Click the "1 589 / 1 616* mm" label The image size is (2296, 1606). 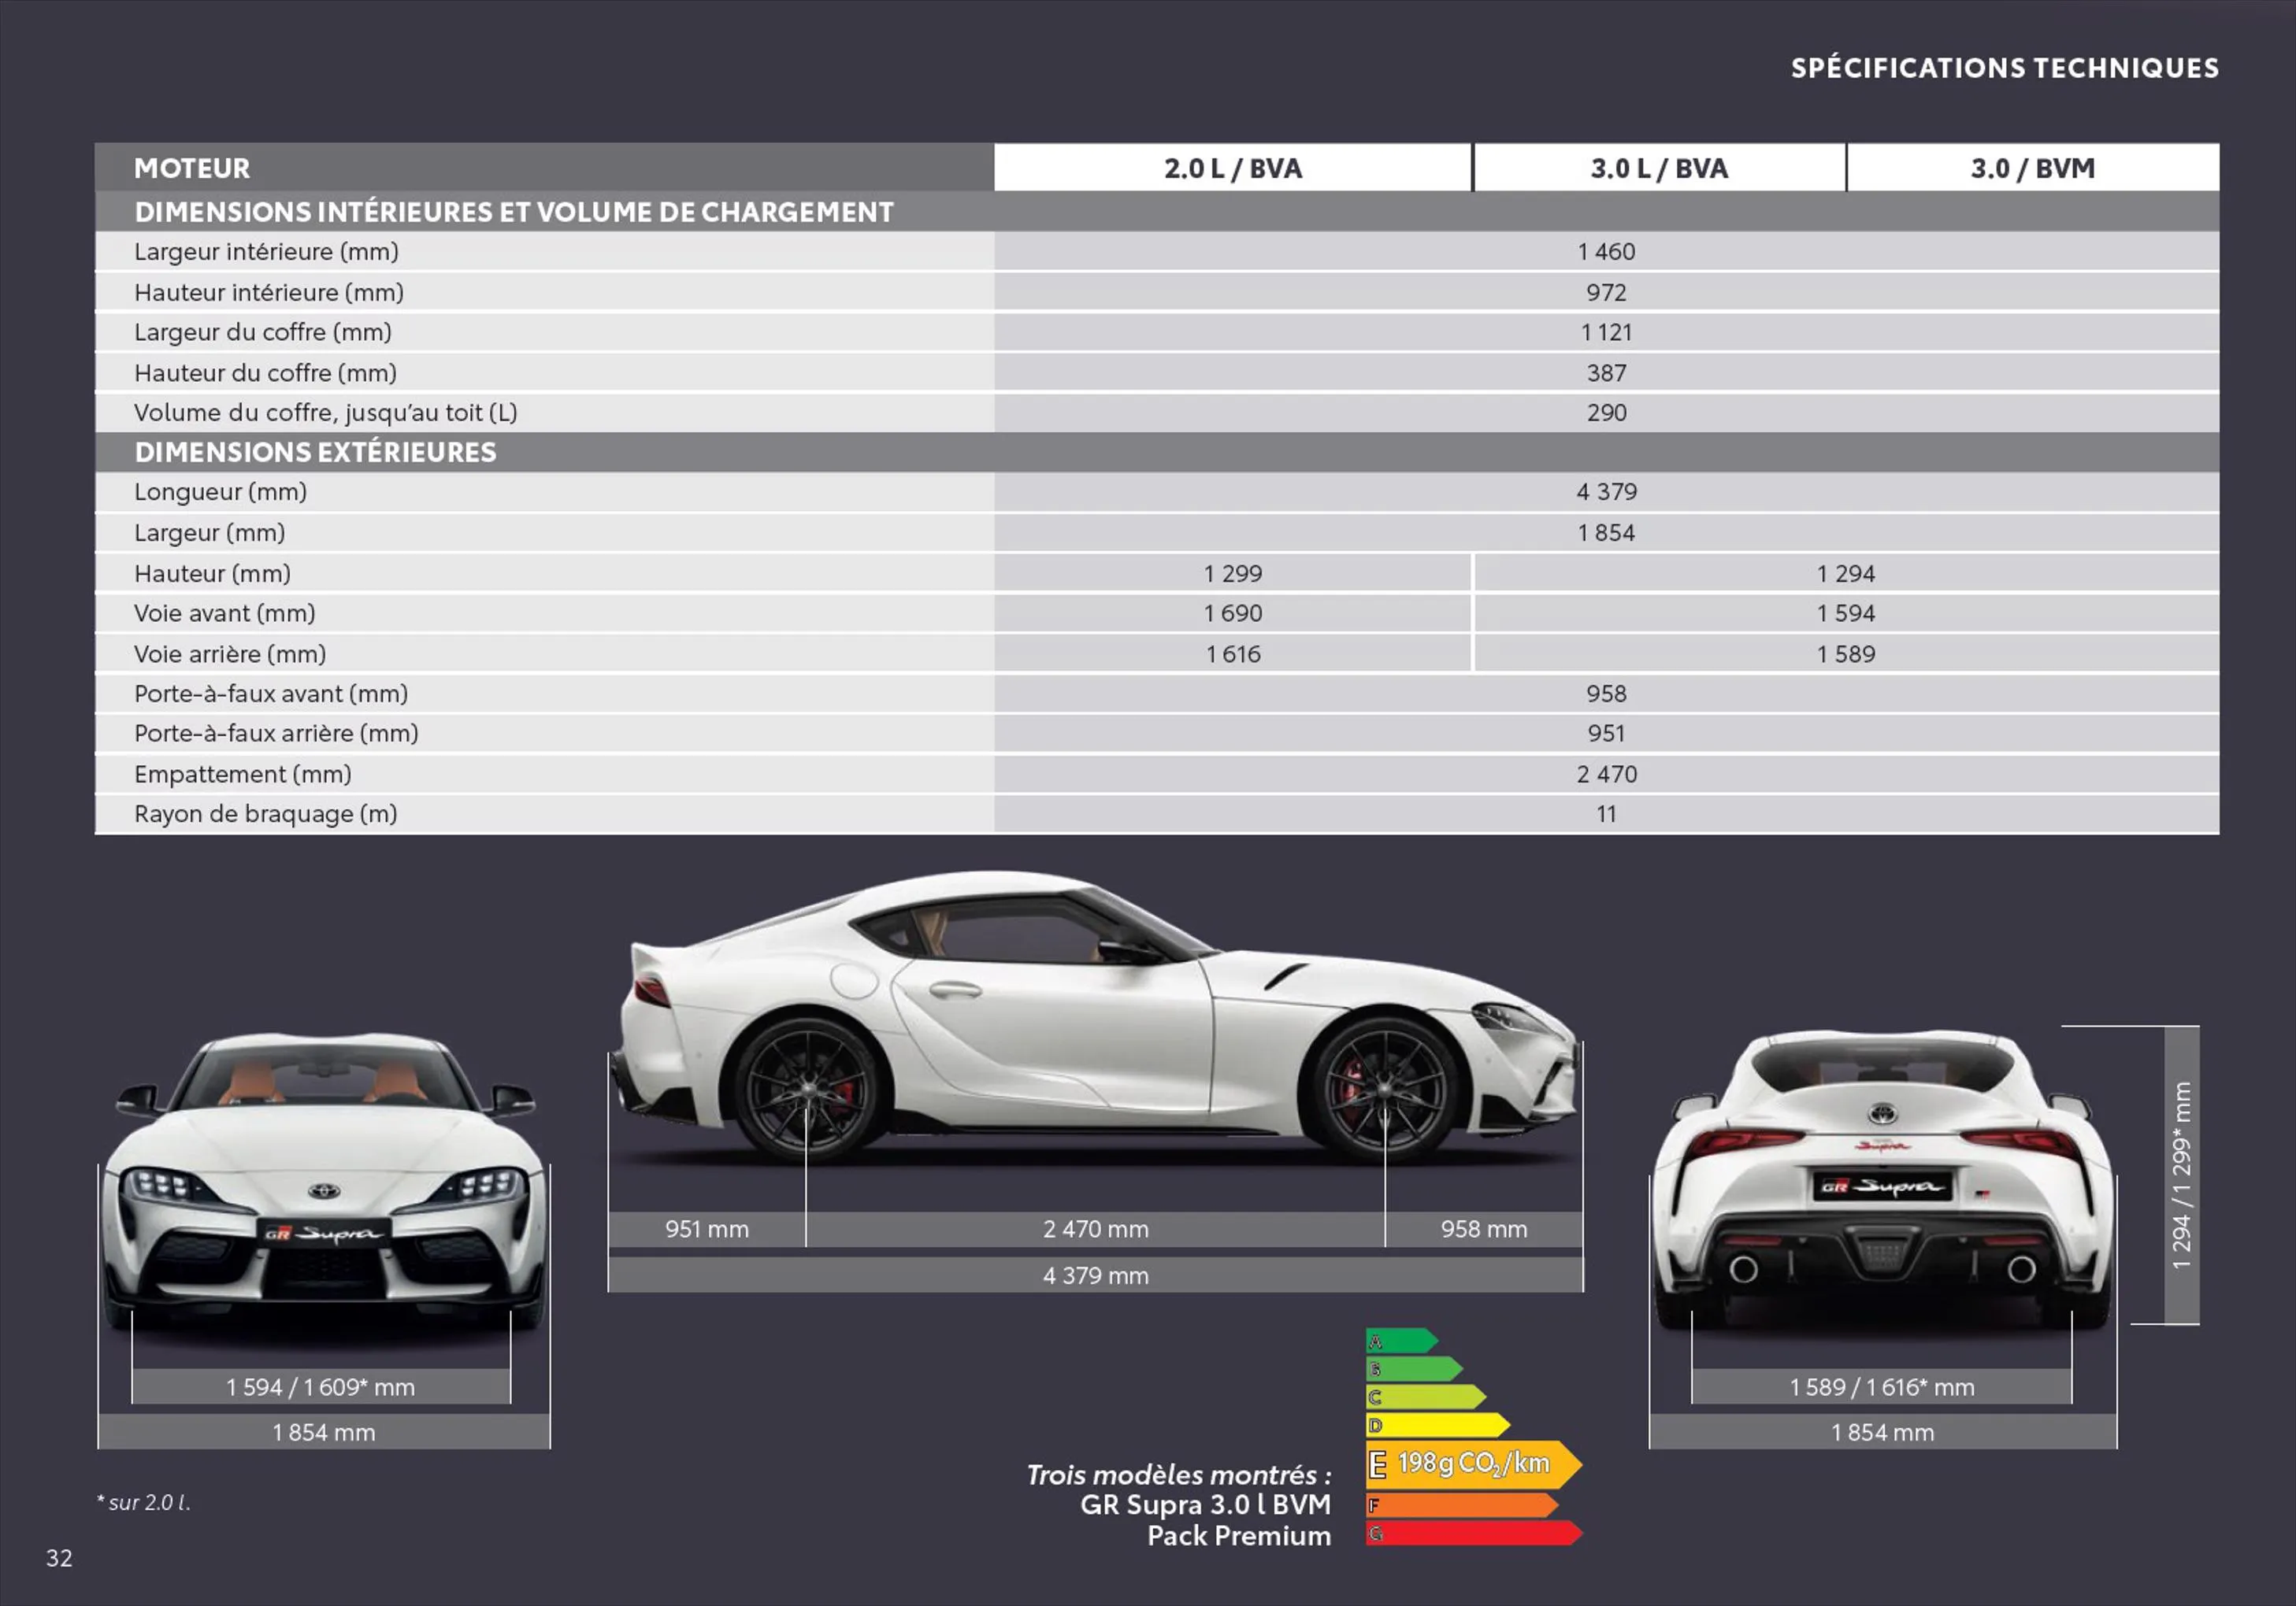tap(1882, 1387)
